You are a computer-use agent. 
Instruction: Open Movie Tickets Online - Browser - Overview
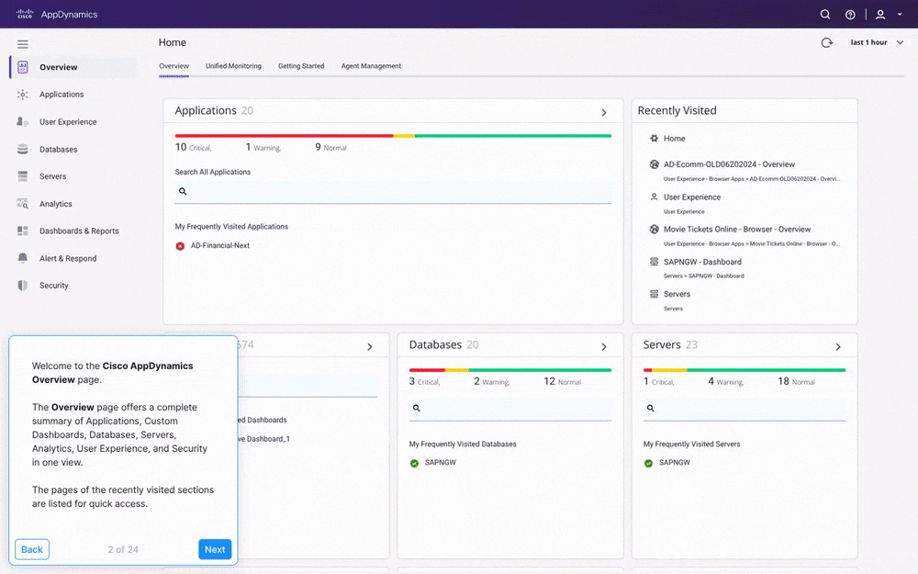click(x=737, y=229)
